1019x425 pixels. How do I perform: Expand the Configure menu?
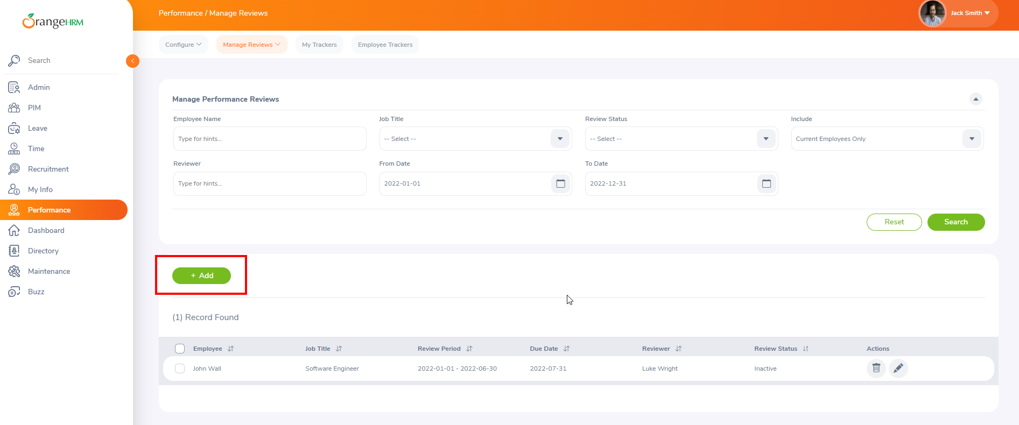[184, 45]
